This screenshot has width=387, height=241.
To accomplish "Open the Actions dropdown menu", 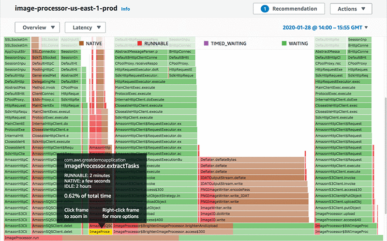I will (x=351, y=9).
